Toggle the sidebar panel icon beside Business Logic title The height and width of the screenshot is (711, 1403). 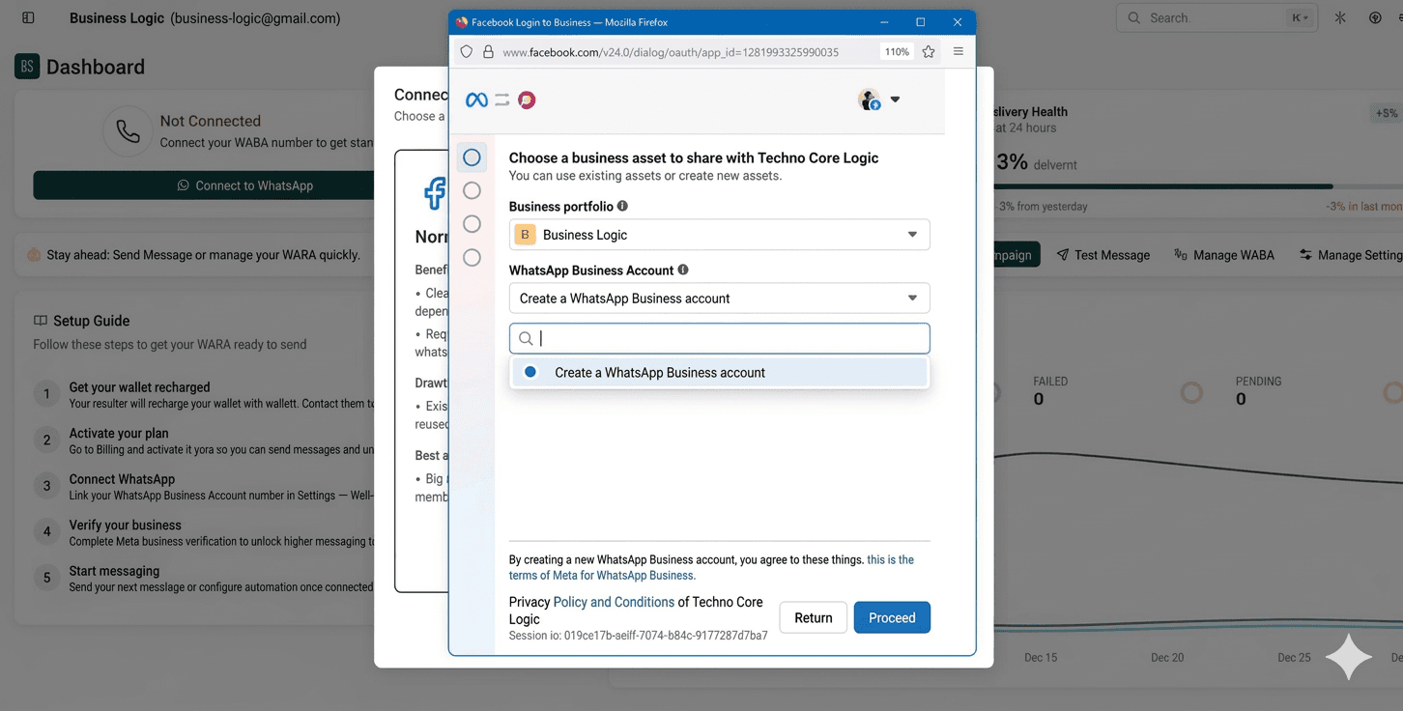[x=28, y=18]
